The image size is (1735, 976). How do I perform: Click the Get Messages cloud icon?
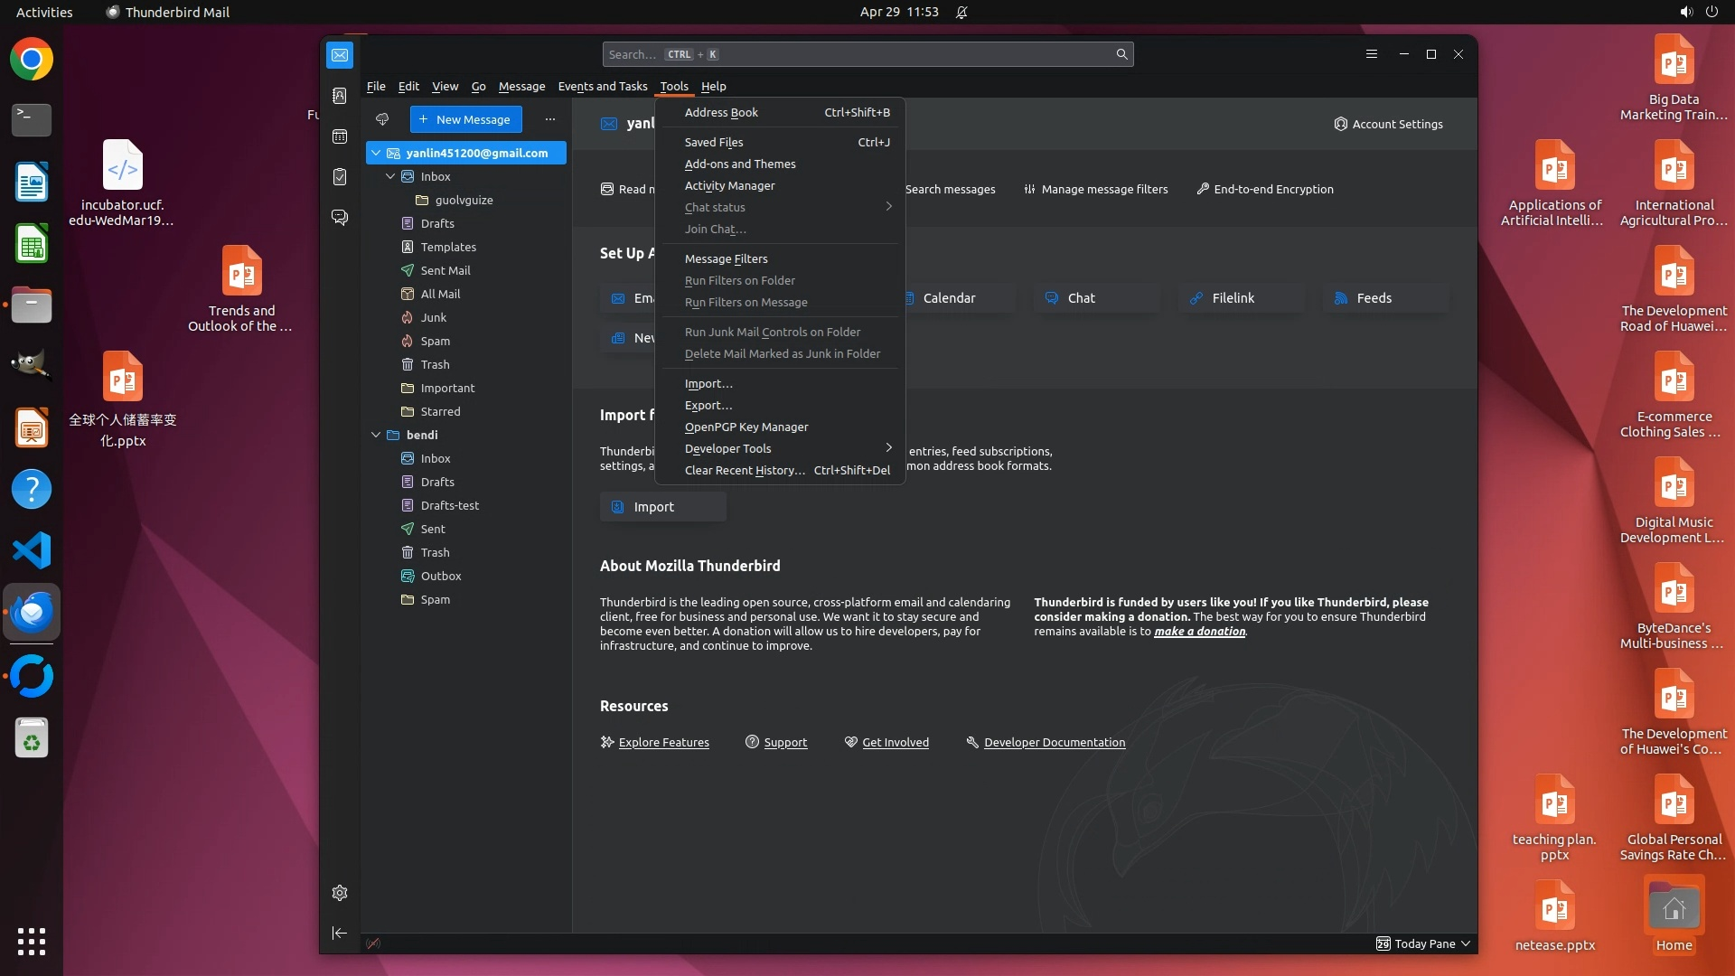click(382, 119)
